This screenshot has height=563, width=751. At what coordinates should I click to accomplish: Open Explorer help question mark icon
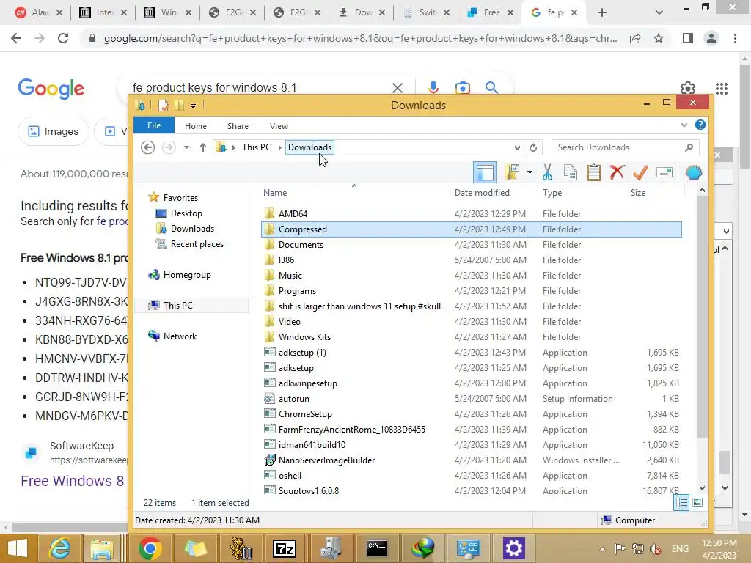click(x=700, y=125)
